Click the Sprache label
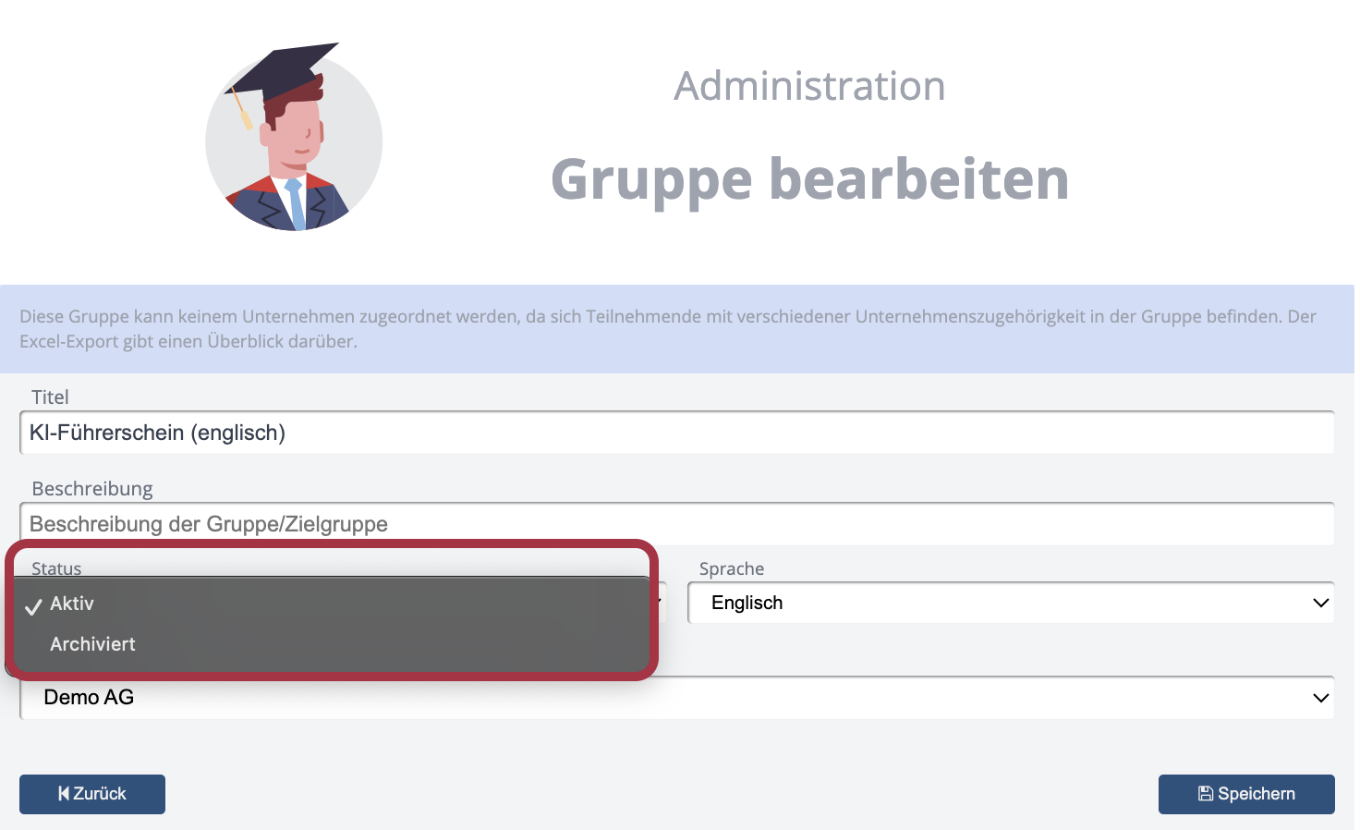Screen dimensions: 1360x830 [732, 569]
